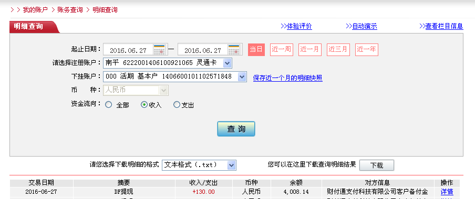Screen dimensions: 475x199
Task: Click the 2016-06-27 transaction date cell
Action: 41,192
